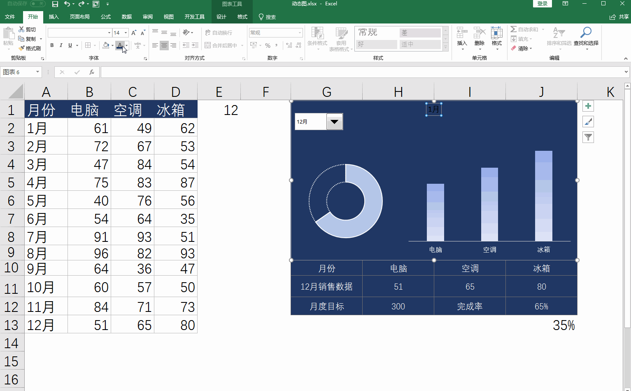This screenshot has height=391, width=631.
Task: Open the 文件 (File) tab
Action: click(x=10, y=17)
